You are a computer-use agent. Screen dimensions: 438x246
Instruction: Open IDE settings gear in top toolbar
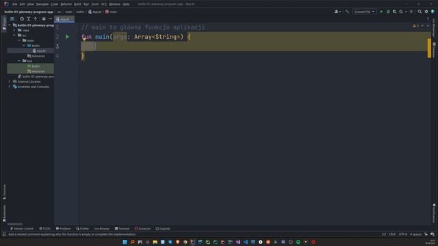click(426, 12)
